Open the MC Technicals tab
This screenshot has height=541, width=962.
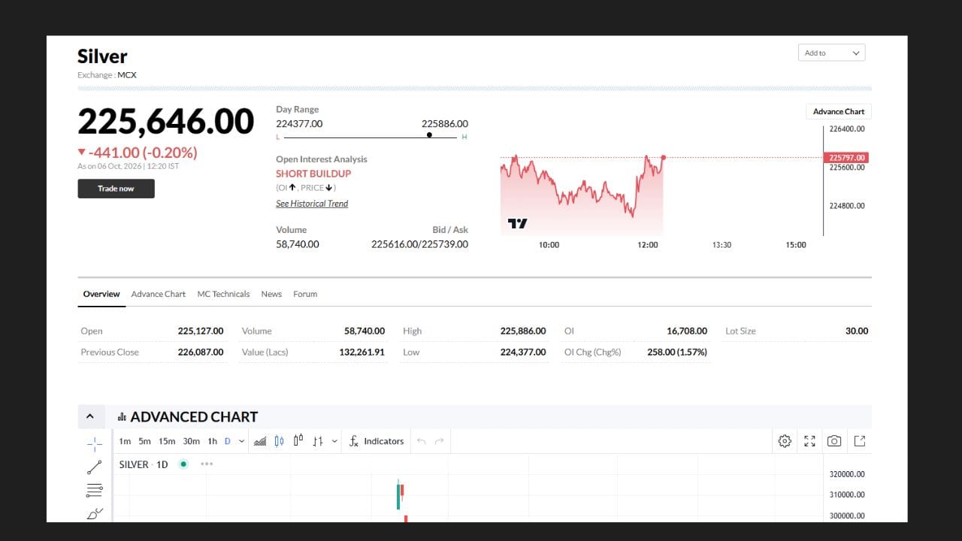(223, 294)
